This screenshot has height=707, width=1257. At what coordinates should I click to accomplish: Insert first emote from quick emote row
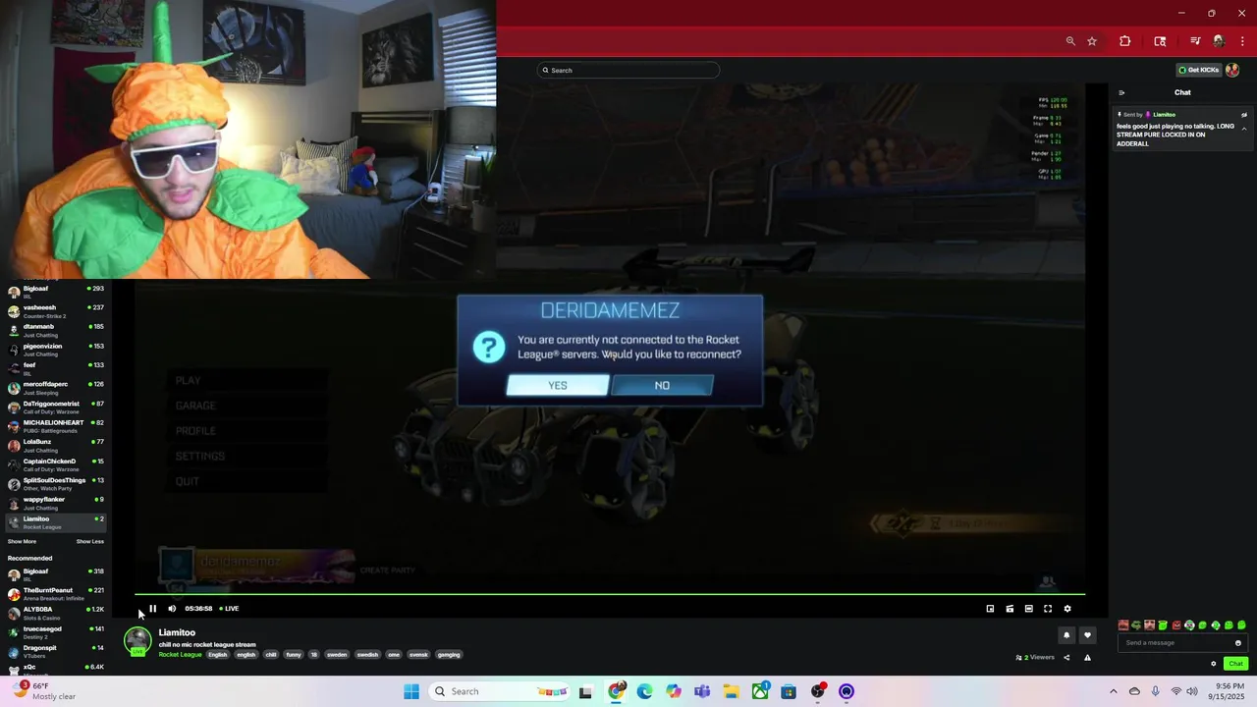coord(1123,625)
